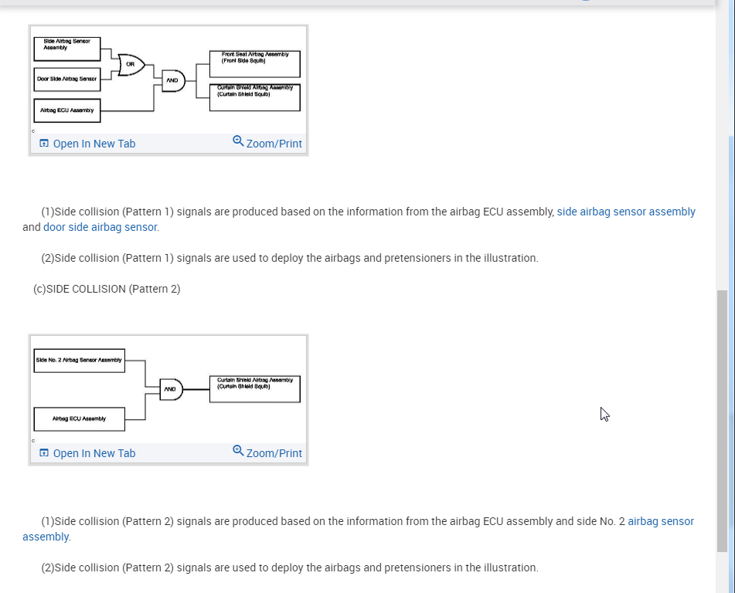Open Pattern 2 diagram in new tab

(87, 453)
